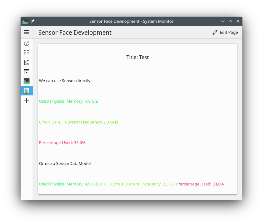Click standalone 'CPU 1 Core 1 Current Frequency' line
The width and height of the screenshot is (263, 224).
[x=79, y=122]
